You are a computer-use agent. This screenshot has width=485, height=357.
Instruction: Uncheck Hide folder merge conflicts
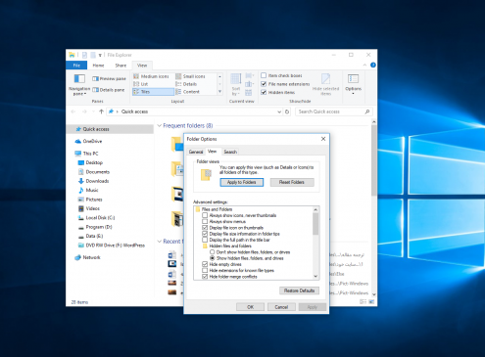(x=205, y=277)
